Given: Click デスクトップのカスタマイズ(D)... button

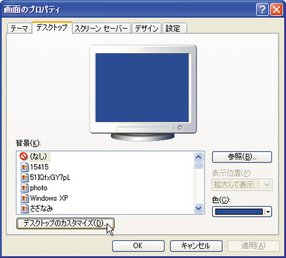Looking at the screenshot, I should point(65,224).
